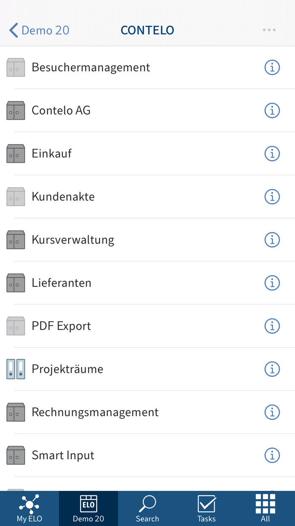Open the ellipsis more-options menu
295x526 pixels.
(x=268, y=30)
